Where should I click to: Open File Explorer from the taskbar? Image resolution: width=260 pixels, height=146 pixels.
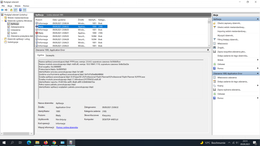(x=37, y=142)
